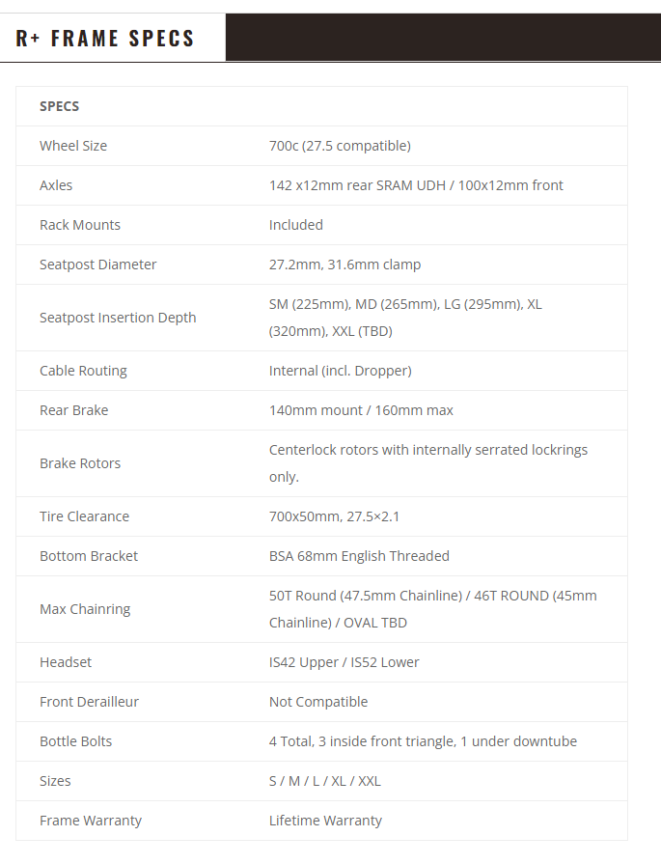The width and height of the screenshot is (661, 864).
Task: Select the Seatpost Diameter label
Action: point(98,265)
